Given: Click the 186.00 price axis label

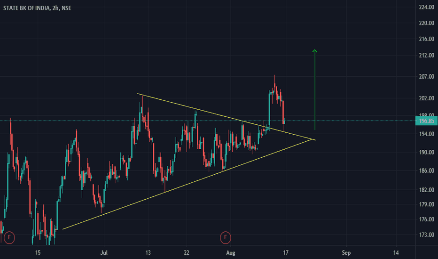Looking at the screenshot, I should (427, 170).
